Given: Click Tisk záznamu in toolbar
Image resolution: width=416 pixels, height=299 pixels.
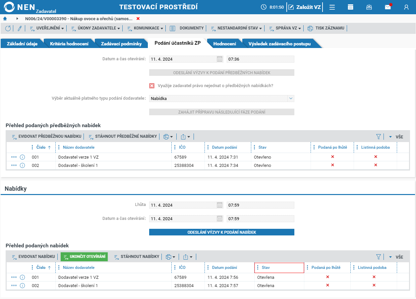Looking at the screenshot, I should (x=326, y=28).
